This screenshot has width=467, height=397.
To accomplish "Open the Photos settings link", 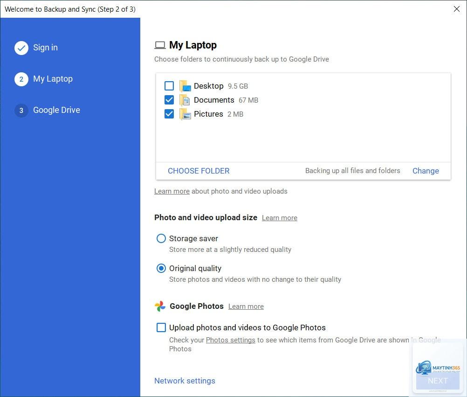I will point(231,340).
